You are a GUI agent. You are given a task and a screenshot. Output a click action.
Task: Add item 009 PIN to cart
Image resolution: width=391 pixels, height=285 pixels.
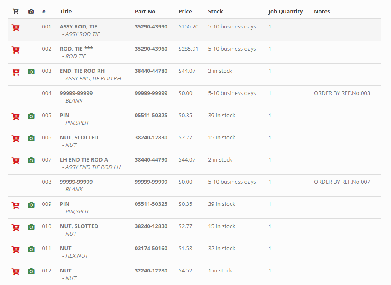click(15, 205)
